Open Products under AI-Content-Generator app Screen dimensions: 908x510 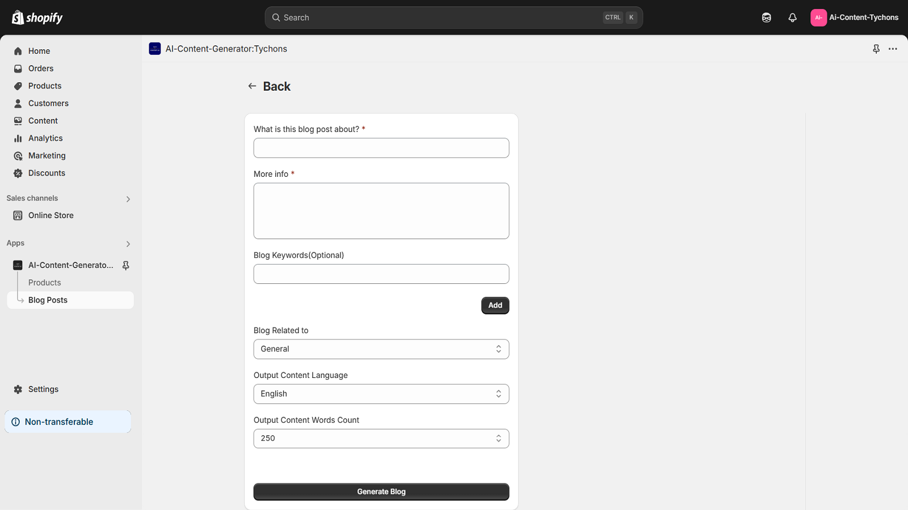pos(45,283)
